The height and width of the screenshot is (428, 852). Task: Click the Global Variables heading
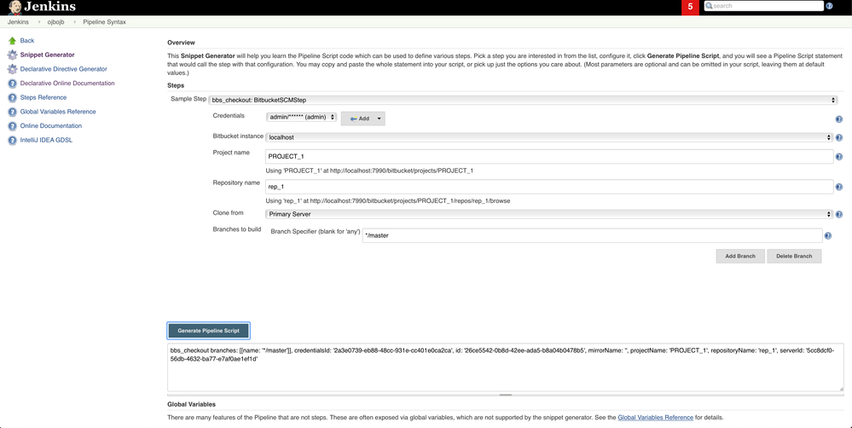191,405
